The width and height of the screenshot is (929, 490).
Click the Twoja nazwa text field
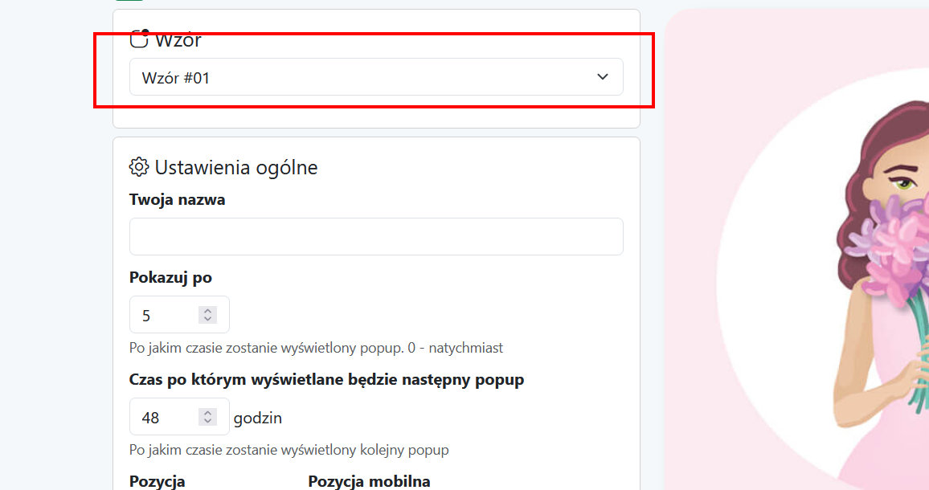pyautogui.click(x=376, y=236)
